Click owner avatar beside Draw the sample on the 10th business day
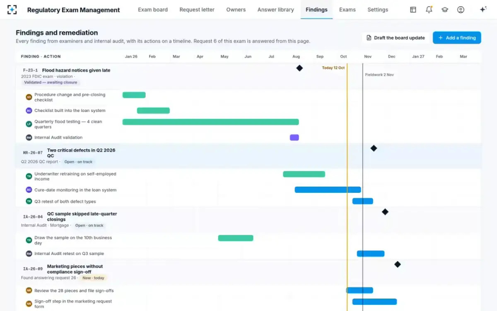 point(29,240)
